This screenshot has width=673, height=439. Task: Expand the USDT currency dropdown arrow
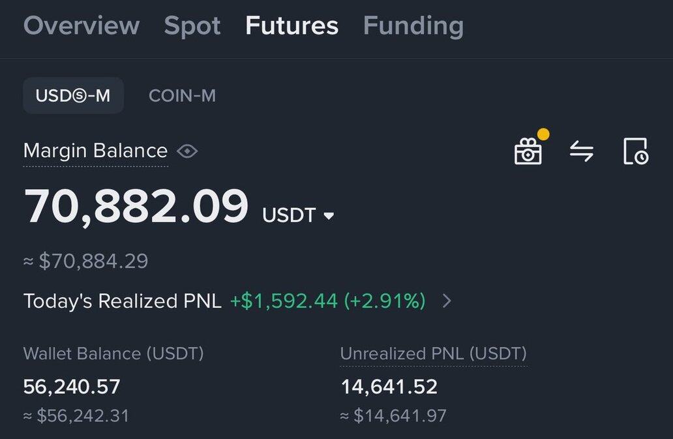click(x=329, y=216)
